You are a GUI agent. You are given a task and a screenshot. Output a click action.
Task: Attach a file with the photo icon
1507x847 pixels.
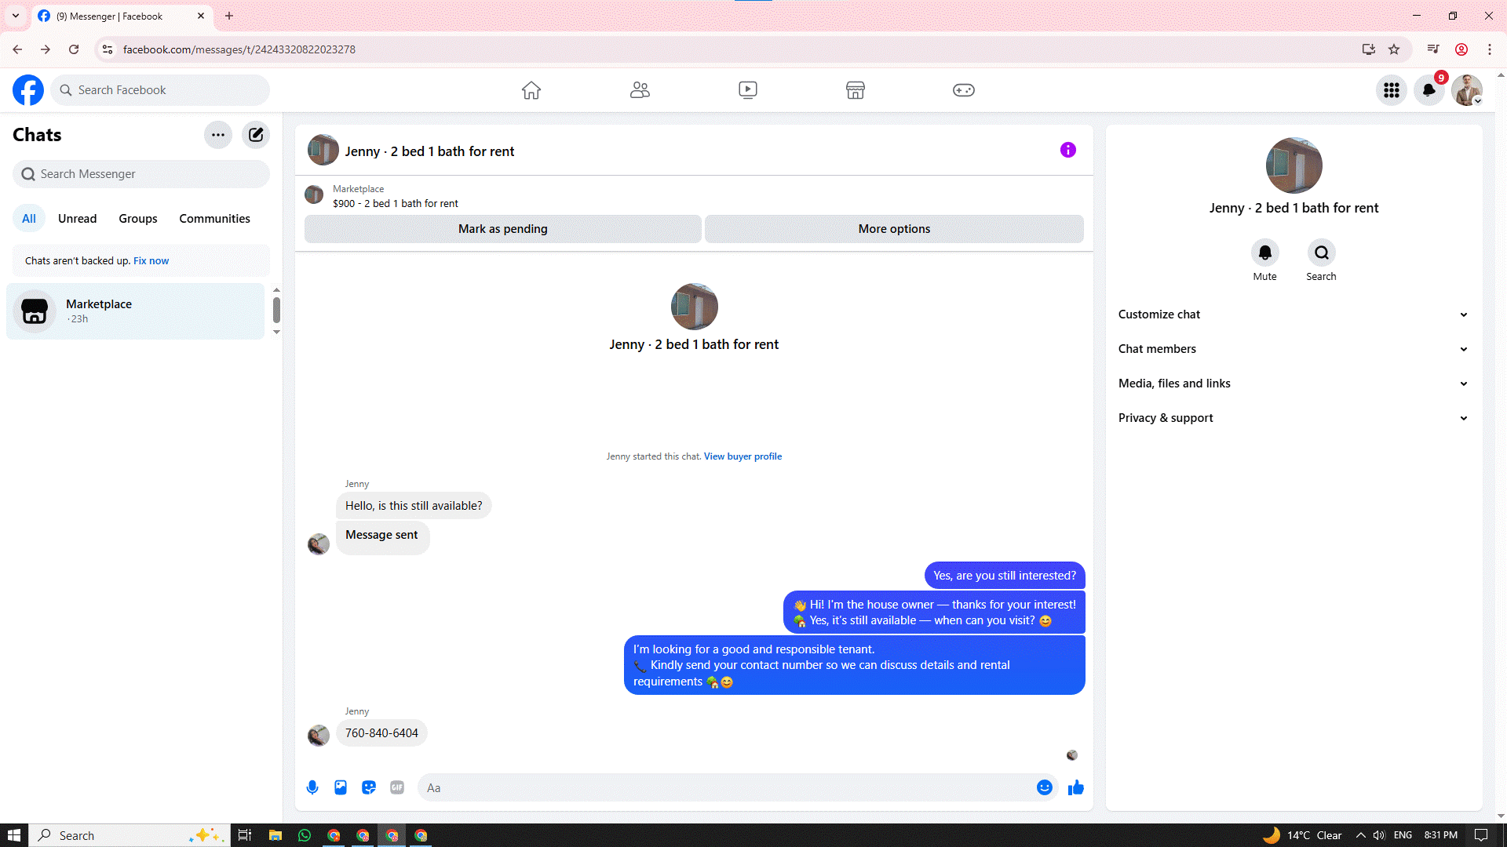click(x=341, y=787)
